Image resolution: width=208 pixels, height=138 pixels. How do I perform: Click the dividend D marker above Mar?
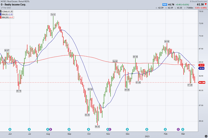tap(183, 129)
